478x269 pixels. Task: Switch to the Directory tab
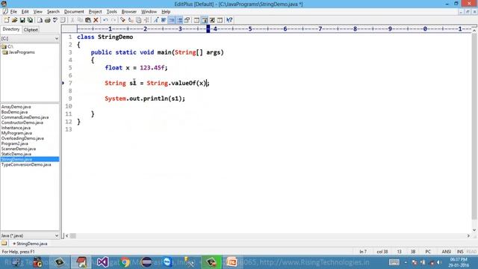(11, 29)
